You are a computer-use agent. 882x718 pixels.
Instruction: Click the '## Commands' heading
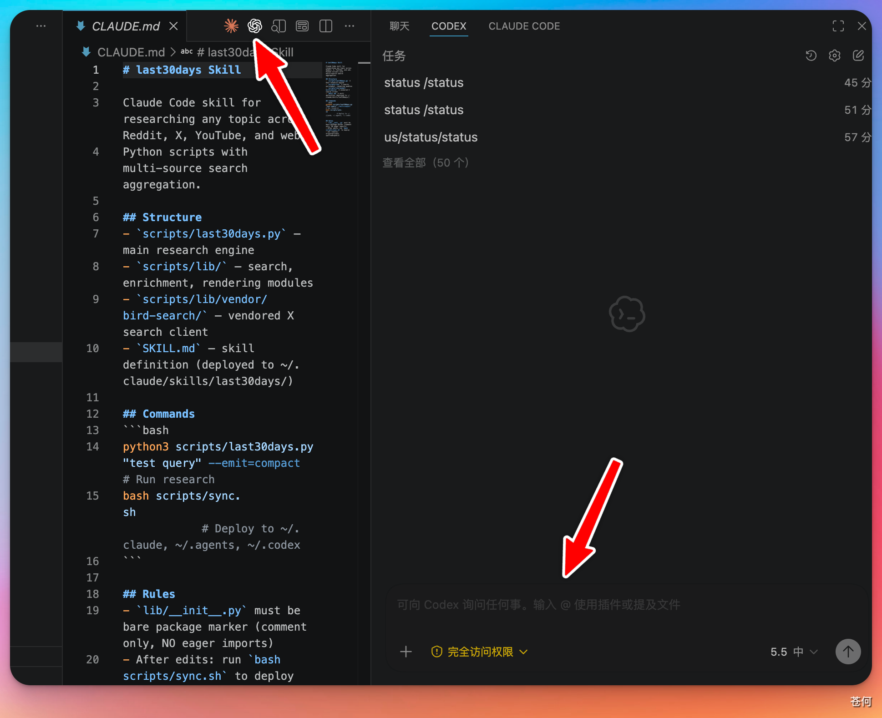click(x=159, y=414)
